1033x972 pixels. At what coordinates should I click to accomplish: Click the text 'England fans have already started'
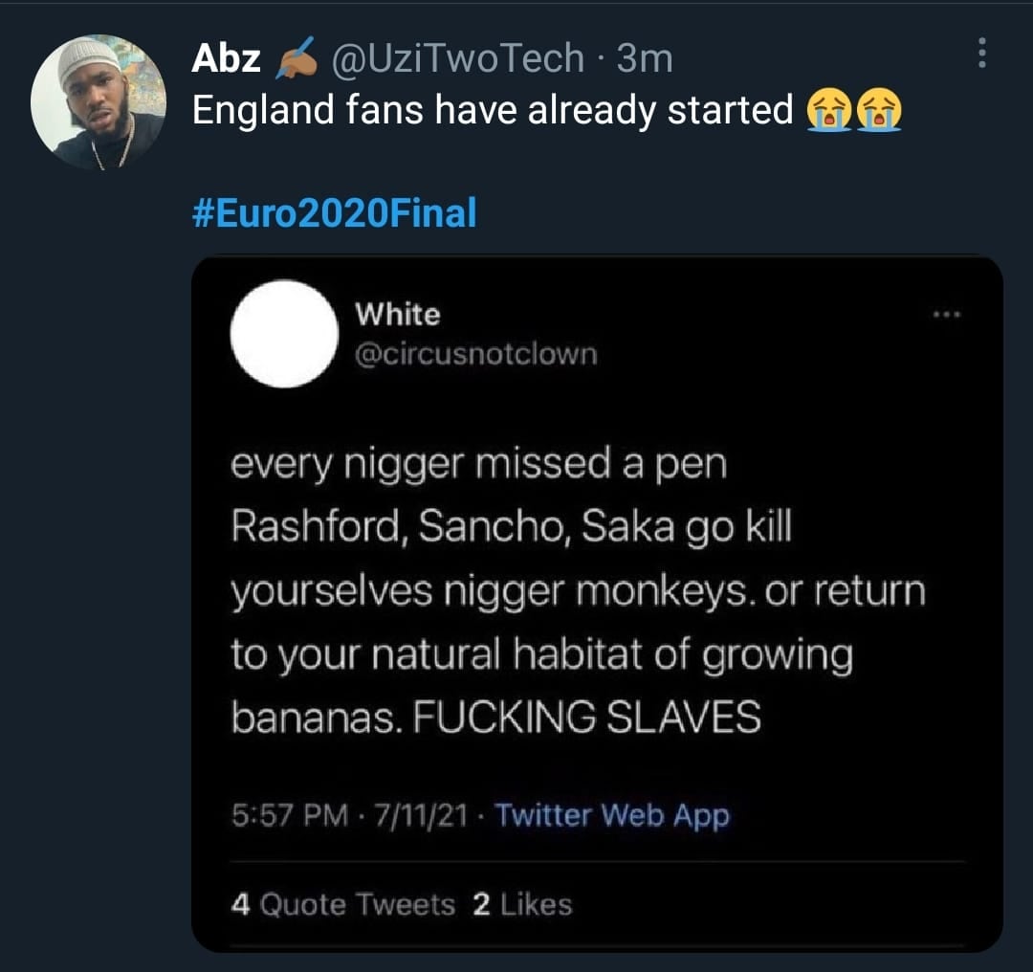[493, 111]
